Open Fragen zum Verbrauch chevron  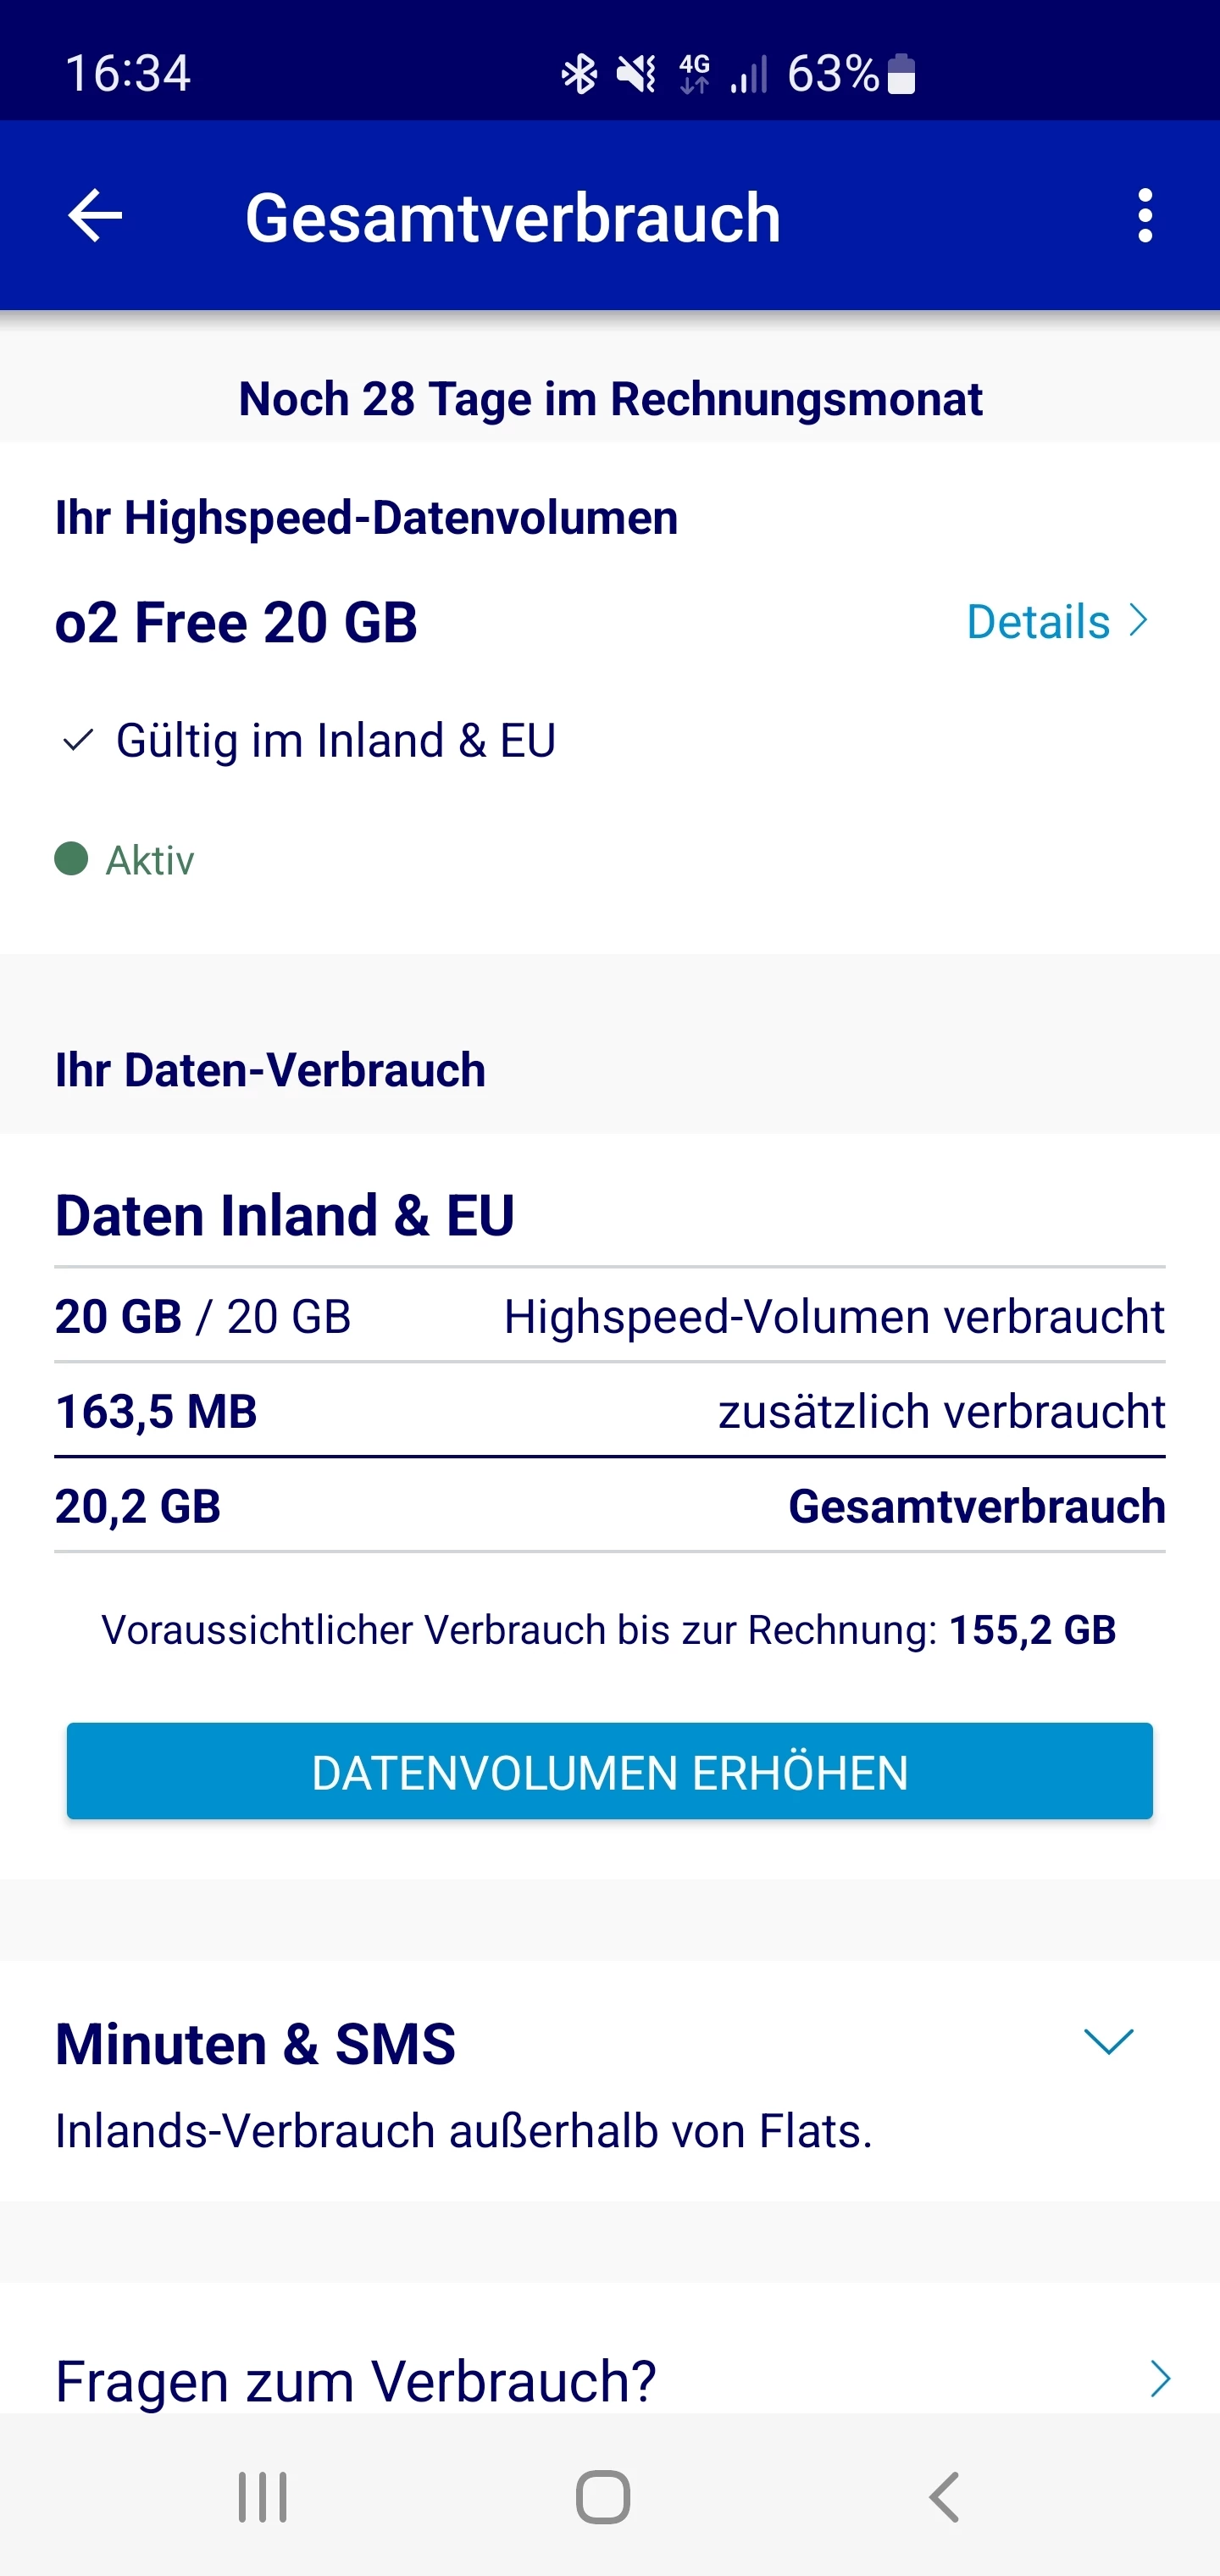click(x=1160, y=2379)
